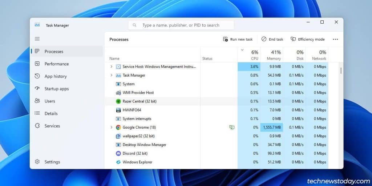Click the Performance sidebar icon
The width and height of the screenshot is (372, 186).
coord(37,64)
